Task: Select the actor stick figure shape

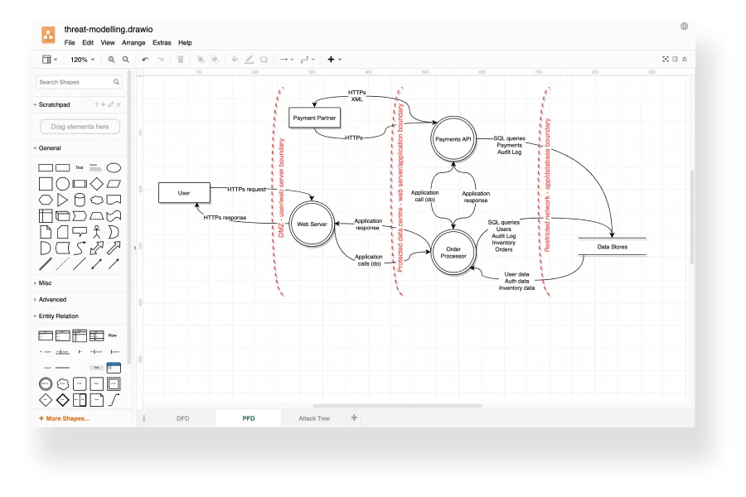Action: 97,231
